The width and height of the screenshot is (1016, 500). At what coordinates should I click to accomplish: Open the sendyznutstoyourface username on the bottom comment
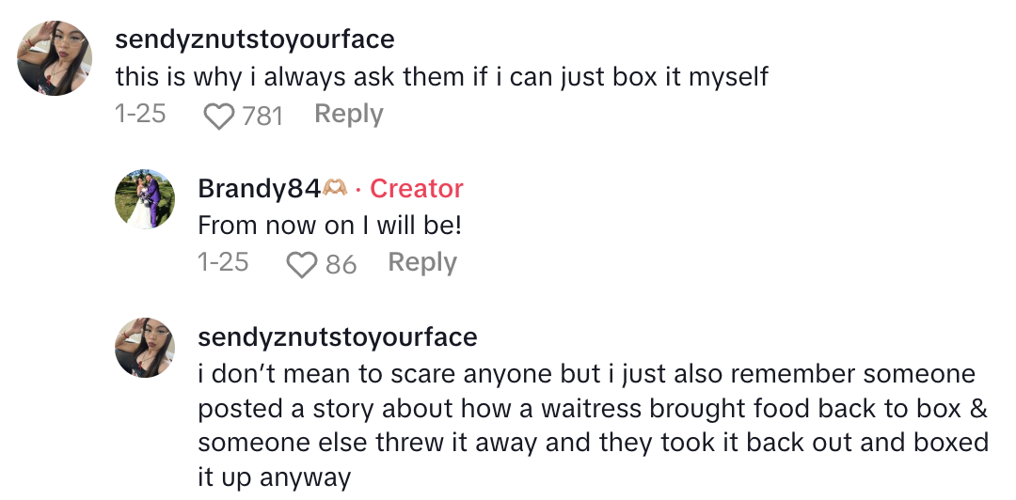(338, 336)
